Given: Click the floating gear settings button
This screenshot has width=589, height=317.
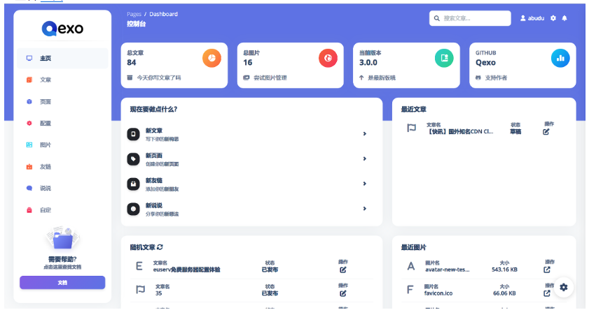Looking at the screenshot, I should pyautogui.click(x=564, y=287).
